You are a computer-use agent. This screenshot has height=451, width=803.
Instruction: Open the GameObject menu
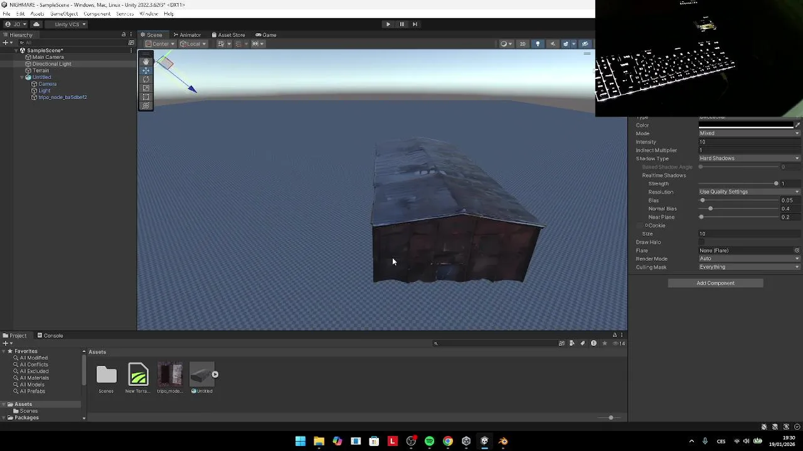[64, 14]
